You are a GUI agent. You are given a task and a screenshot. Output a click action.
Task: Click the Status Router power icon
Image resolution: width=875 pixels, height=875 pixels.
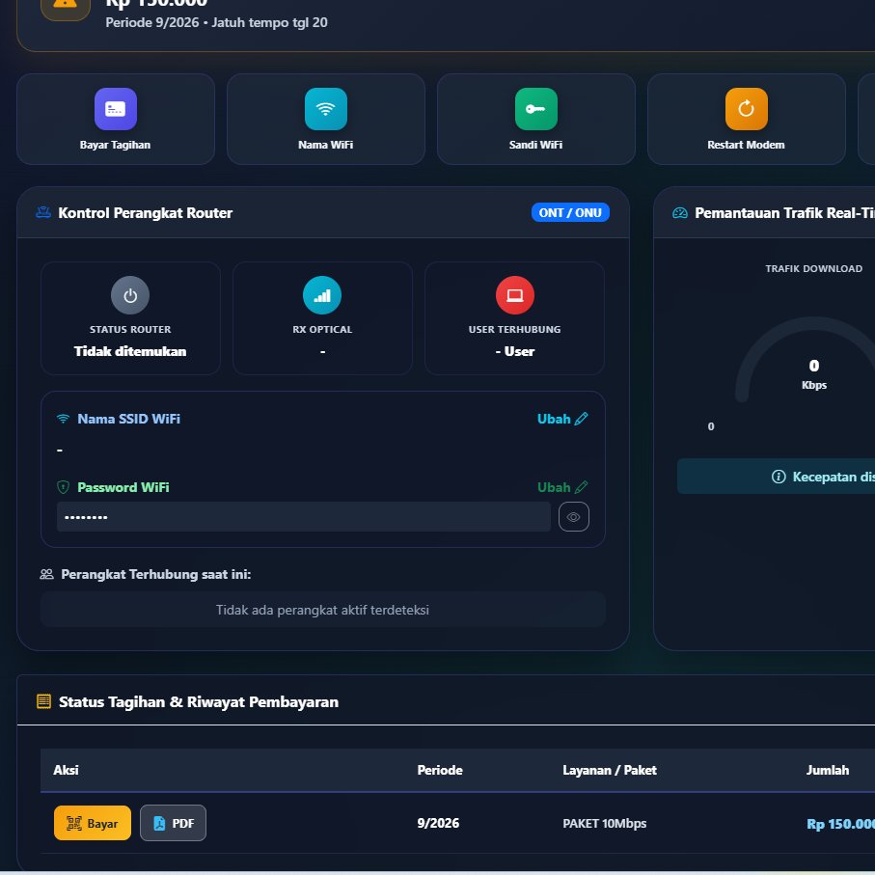click(x=130, y=295)
